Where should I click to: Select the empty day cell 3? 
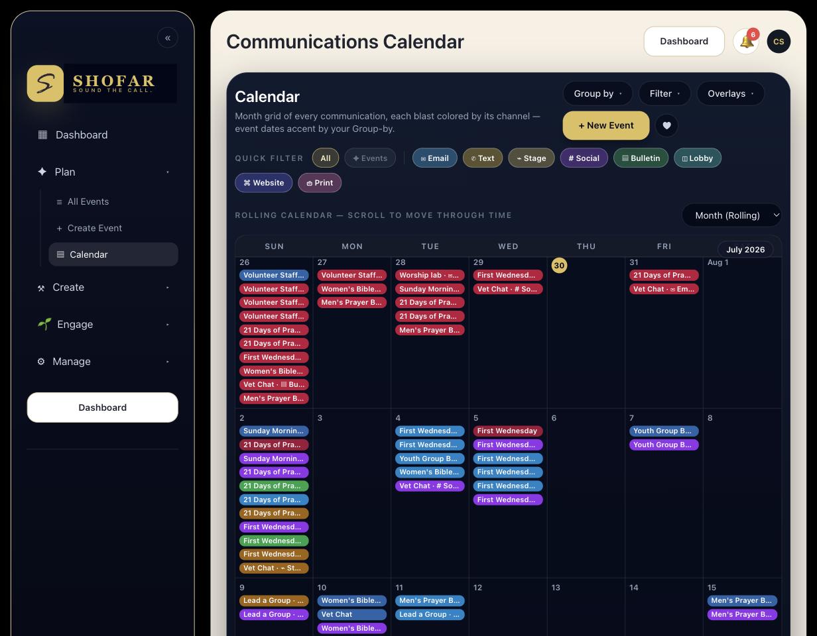(x=352, y=493)
